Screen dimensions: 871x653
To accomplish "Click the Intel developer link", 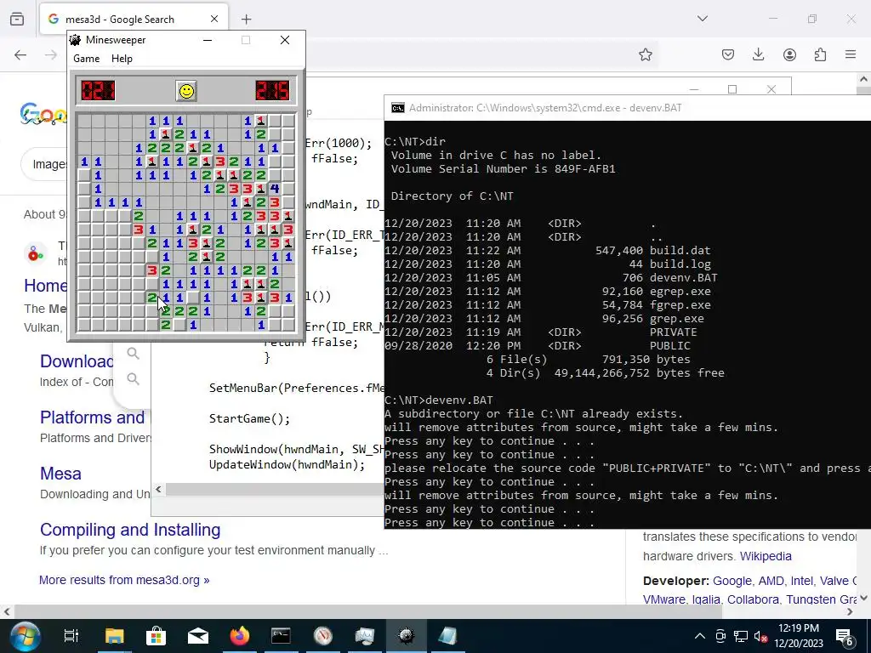I will point(801,581).
